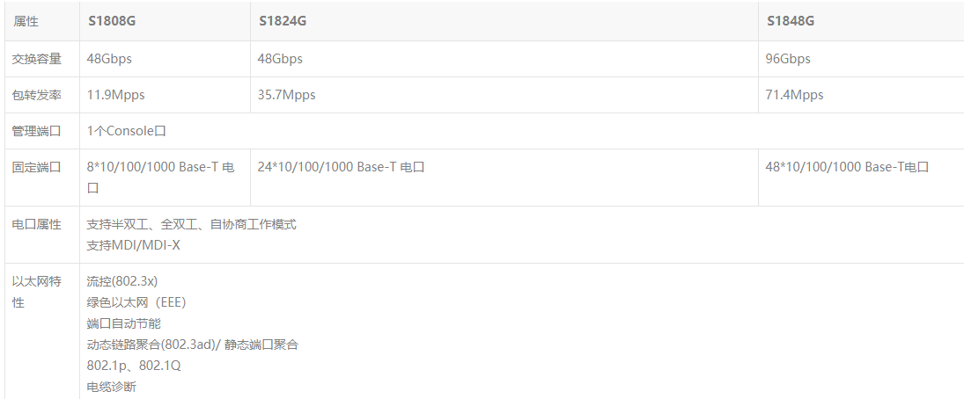Image resolution: width=964 pixels, height=399 pixels.
Task: Click the 流控(802.3x) feature line
Action: 121,281
